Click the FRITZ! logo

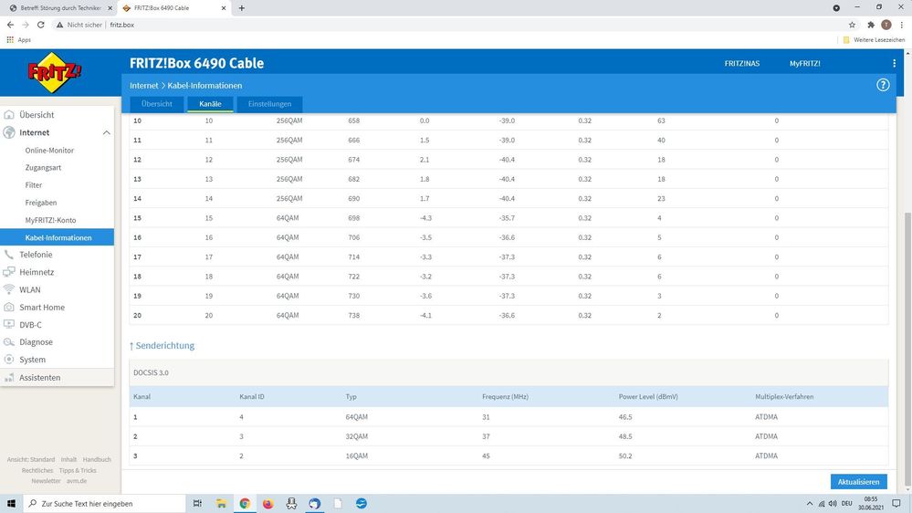coord(55,73)
